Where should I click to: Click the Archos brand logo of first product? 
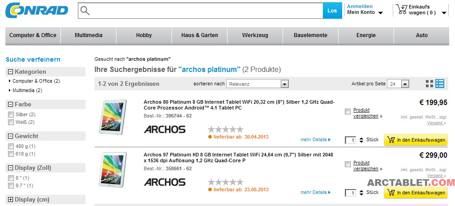(164, 130)
